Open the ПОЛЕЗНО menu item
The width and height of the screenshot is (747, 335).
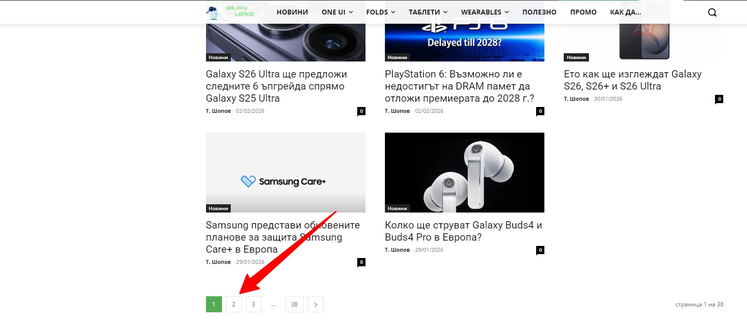coord(539,12)
